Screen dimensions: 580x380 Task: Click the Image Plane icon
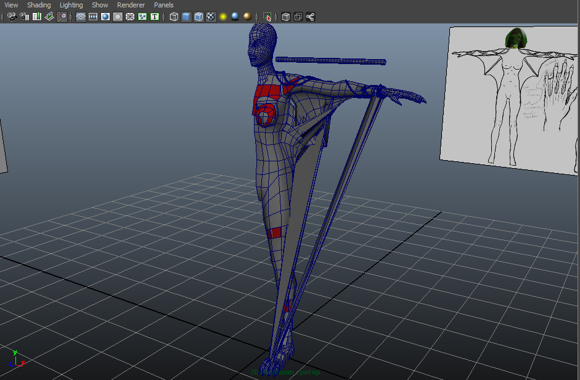(49, 17)
